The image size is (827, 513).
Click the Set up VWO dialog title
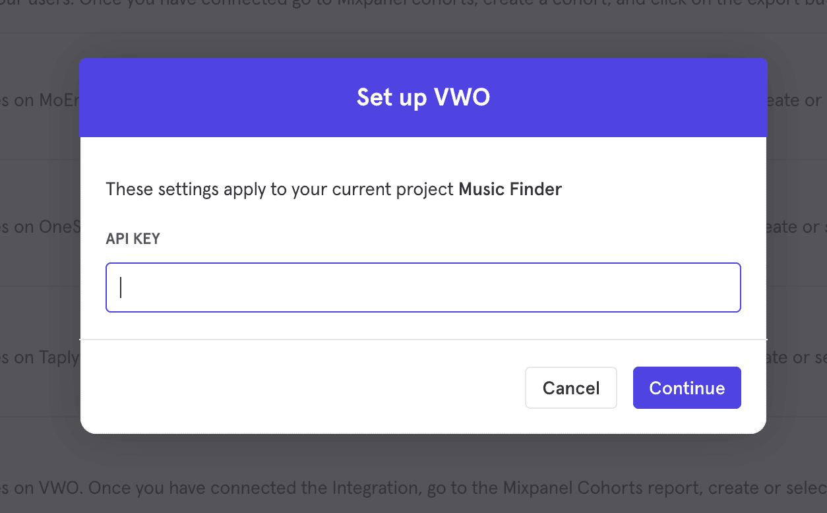pos(423,98)
